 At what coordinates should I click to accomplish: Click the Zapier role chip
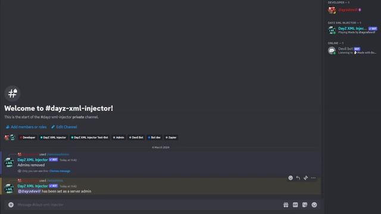coord(171,137)
